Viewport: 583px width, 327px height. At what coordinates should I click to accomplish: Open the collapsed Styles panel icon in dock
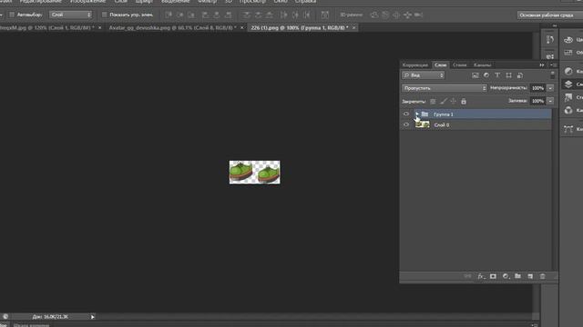(x=568, y=97)
